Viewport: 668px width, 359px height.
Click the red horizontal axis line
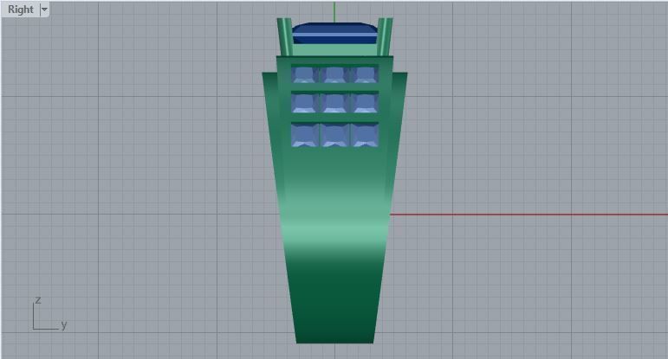click(529, 215)
